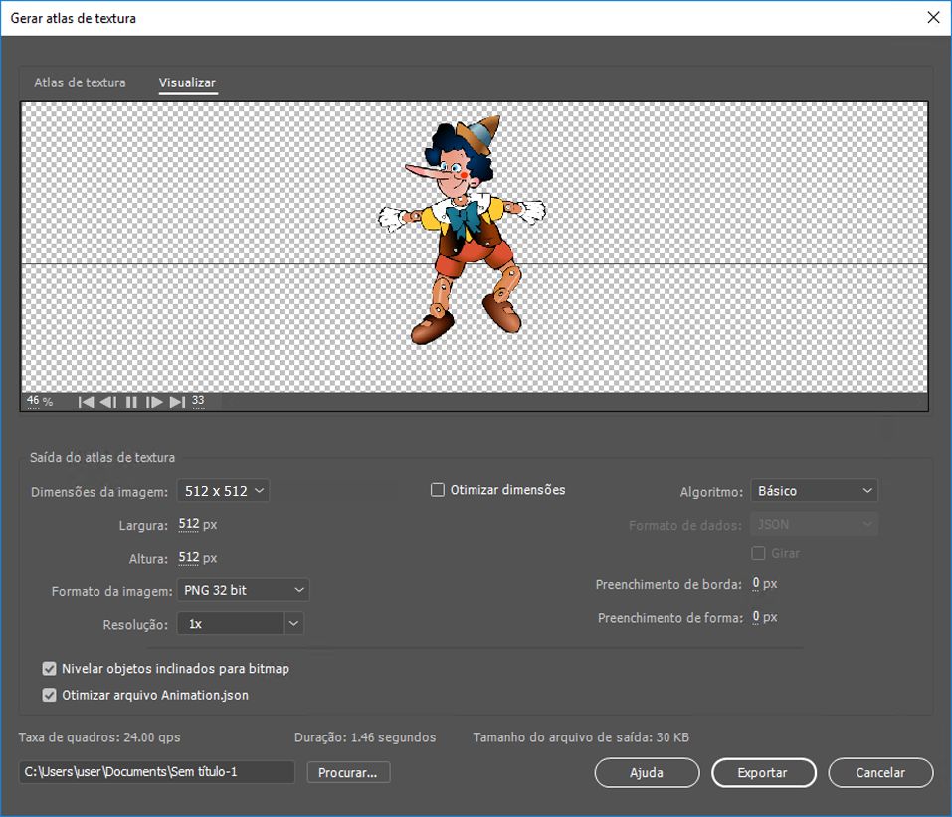Pause the animation preview
Image resolution: width=952 pixels, height=817 pixels.
pyautogui.click(x=131, y=402)
